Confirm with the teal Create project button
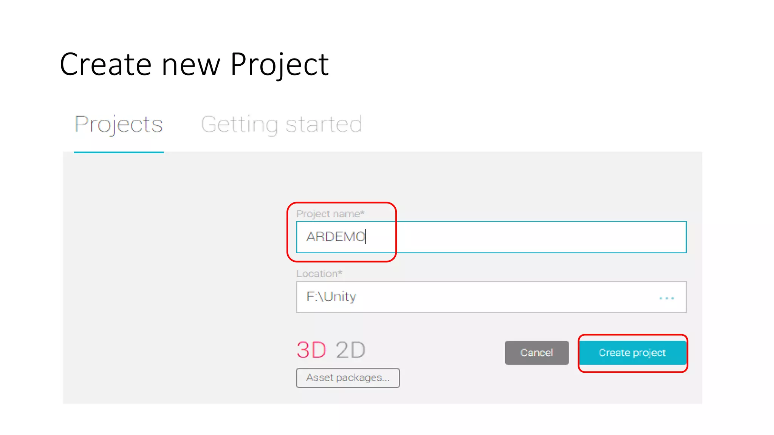The width and height of the screenshot is (774, 435). click(632, 353)
